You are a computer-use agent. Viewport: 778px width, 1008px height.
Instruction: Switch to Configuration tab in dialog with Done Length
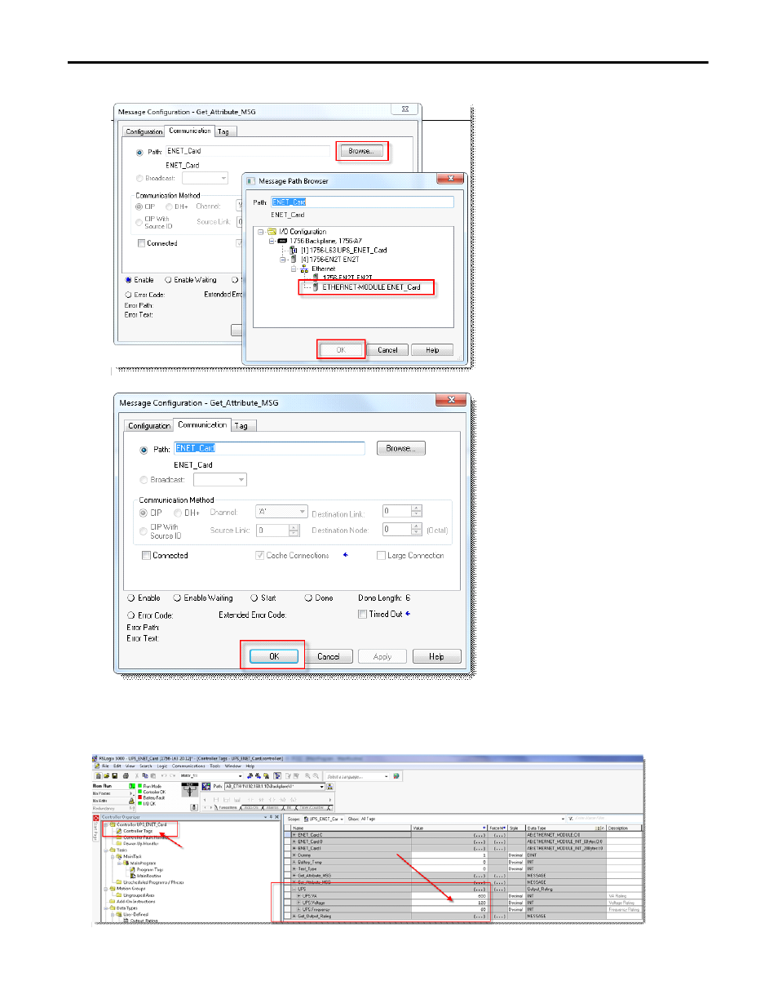[x=149, y=426]
